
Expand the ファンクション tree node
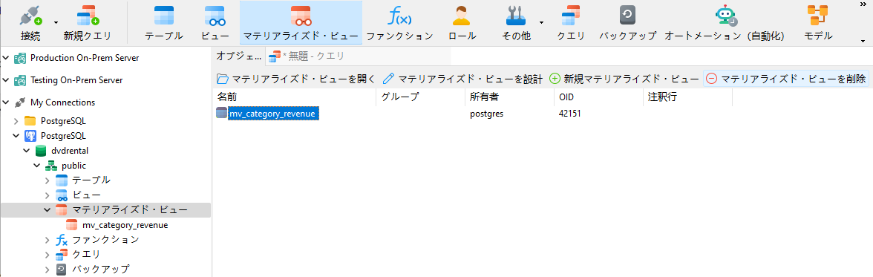[48, 240]
